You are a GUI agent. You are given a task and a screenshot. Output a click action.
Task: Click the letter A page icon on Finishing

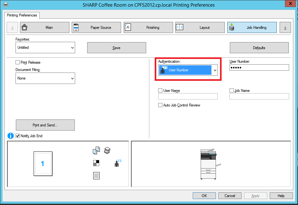(128, 27)
